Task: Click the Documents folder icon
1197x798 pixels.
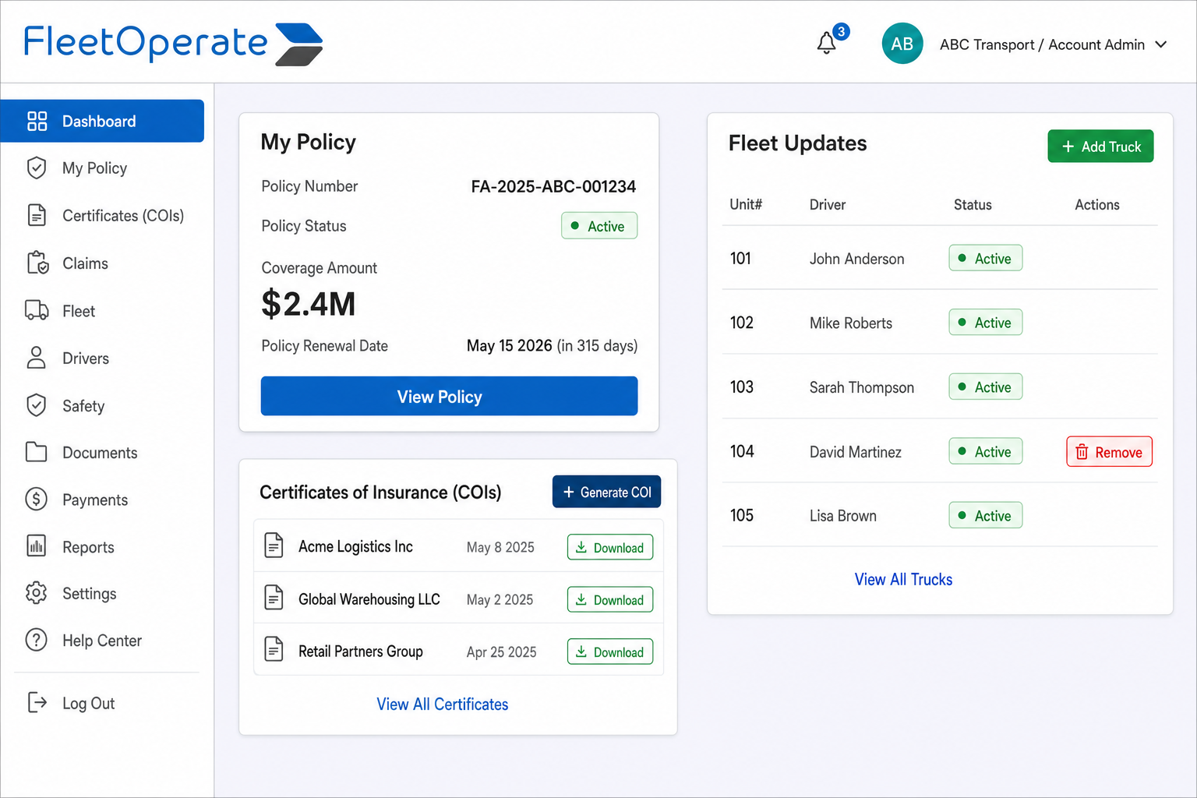Action: 37,452
